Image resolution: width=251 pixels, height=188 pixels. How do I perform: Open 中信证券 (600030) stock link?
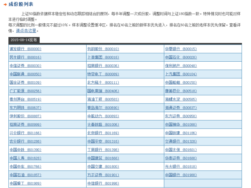coord(25,66)
